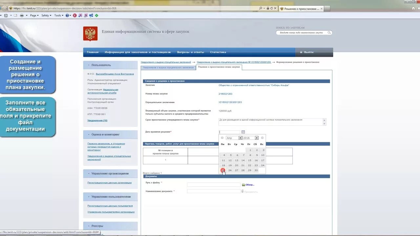Click customer link Сибирь Альфа
The image size is (420, 236).
pos(254,85)
